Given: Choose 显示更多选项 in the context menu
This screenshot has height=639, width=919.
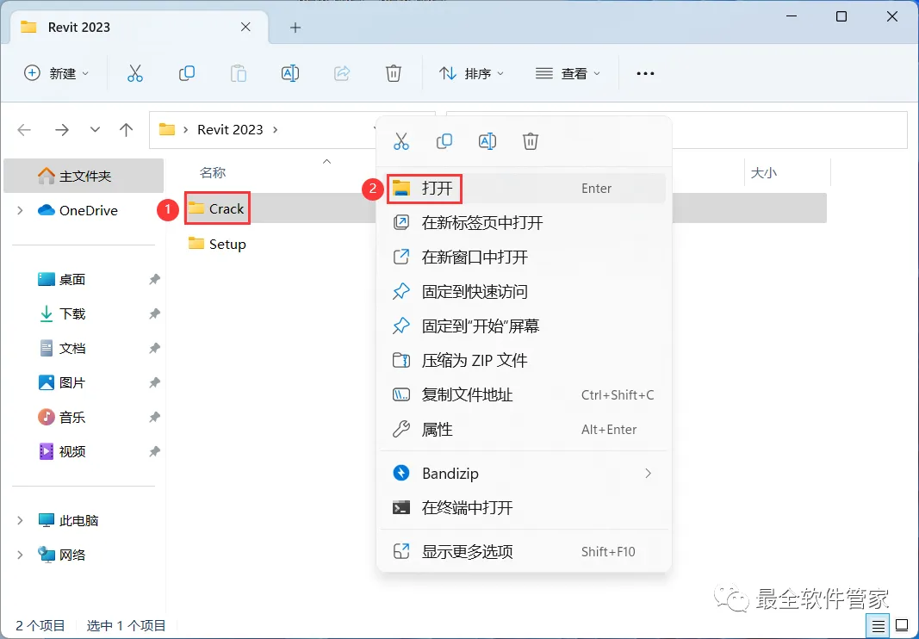Looking at the screenshot, I should pyautogui.click(x=524, y=552).
